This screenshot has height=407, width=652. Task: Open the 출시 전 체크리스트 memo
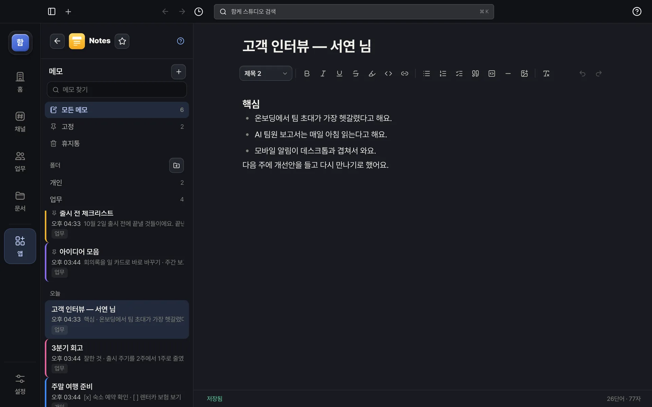tap(117, 226)
